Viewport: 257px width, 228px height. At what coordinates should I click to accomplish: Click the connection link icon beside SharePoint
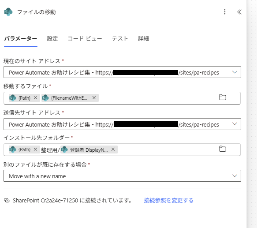point(7,200)
